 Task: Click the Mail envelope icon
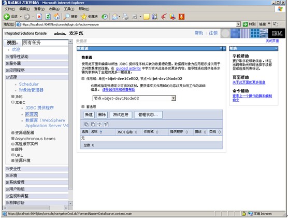pos(115,17)
